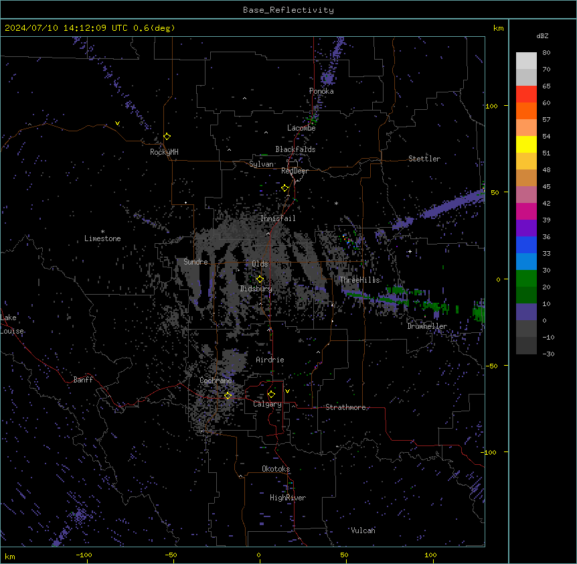Click the yellow diamond marker between Olds and Didsbury

tap(260, 279)
